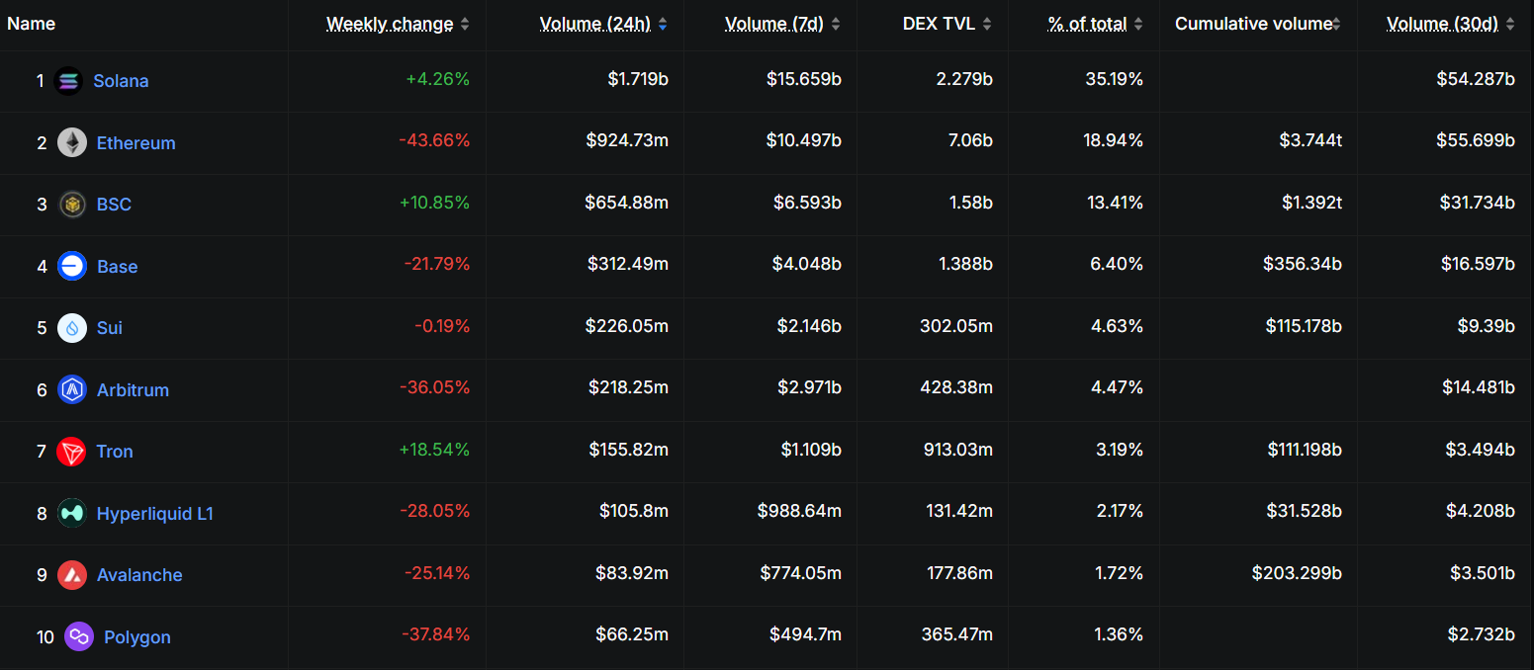
Task: Open the Base chain link
Action: pos(118,267)
